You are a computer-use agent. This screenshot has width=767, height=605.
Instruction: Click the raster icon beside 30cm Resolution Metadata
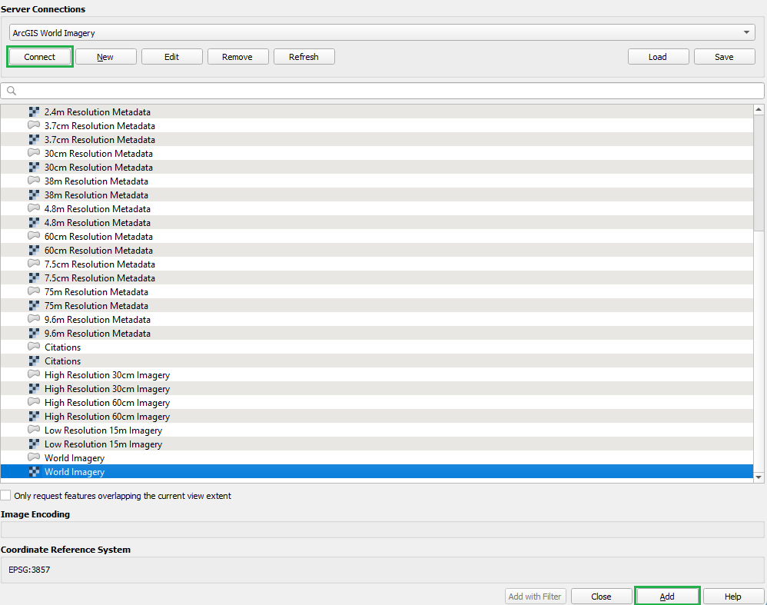(x=34, y=167)
